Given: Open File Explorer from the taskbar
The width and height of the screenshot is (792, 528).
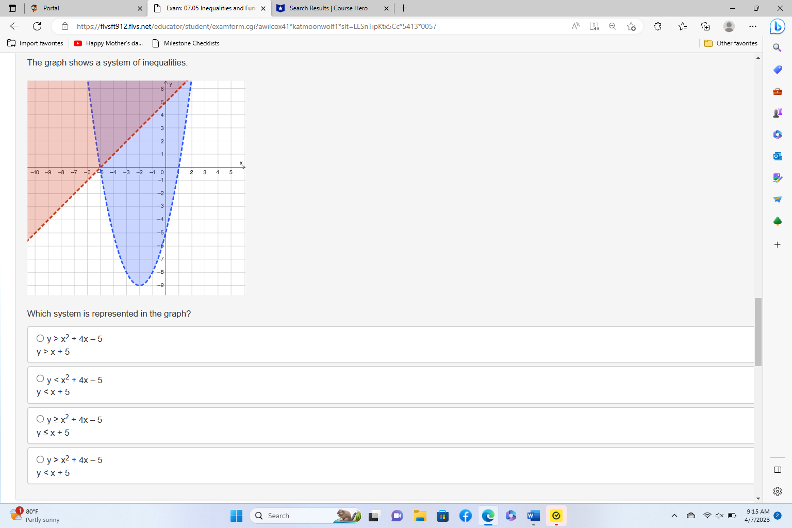Looking at the screenshot, I should click(x=420, y=516).
